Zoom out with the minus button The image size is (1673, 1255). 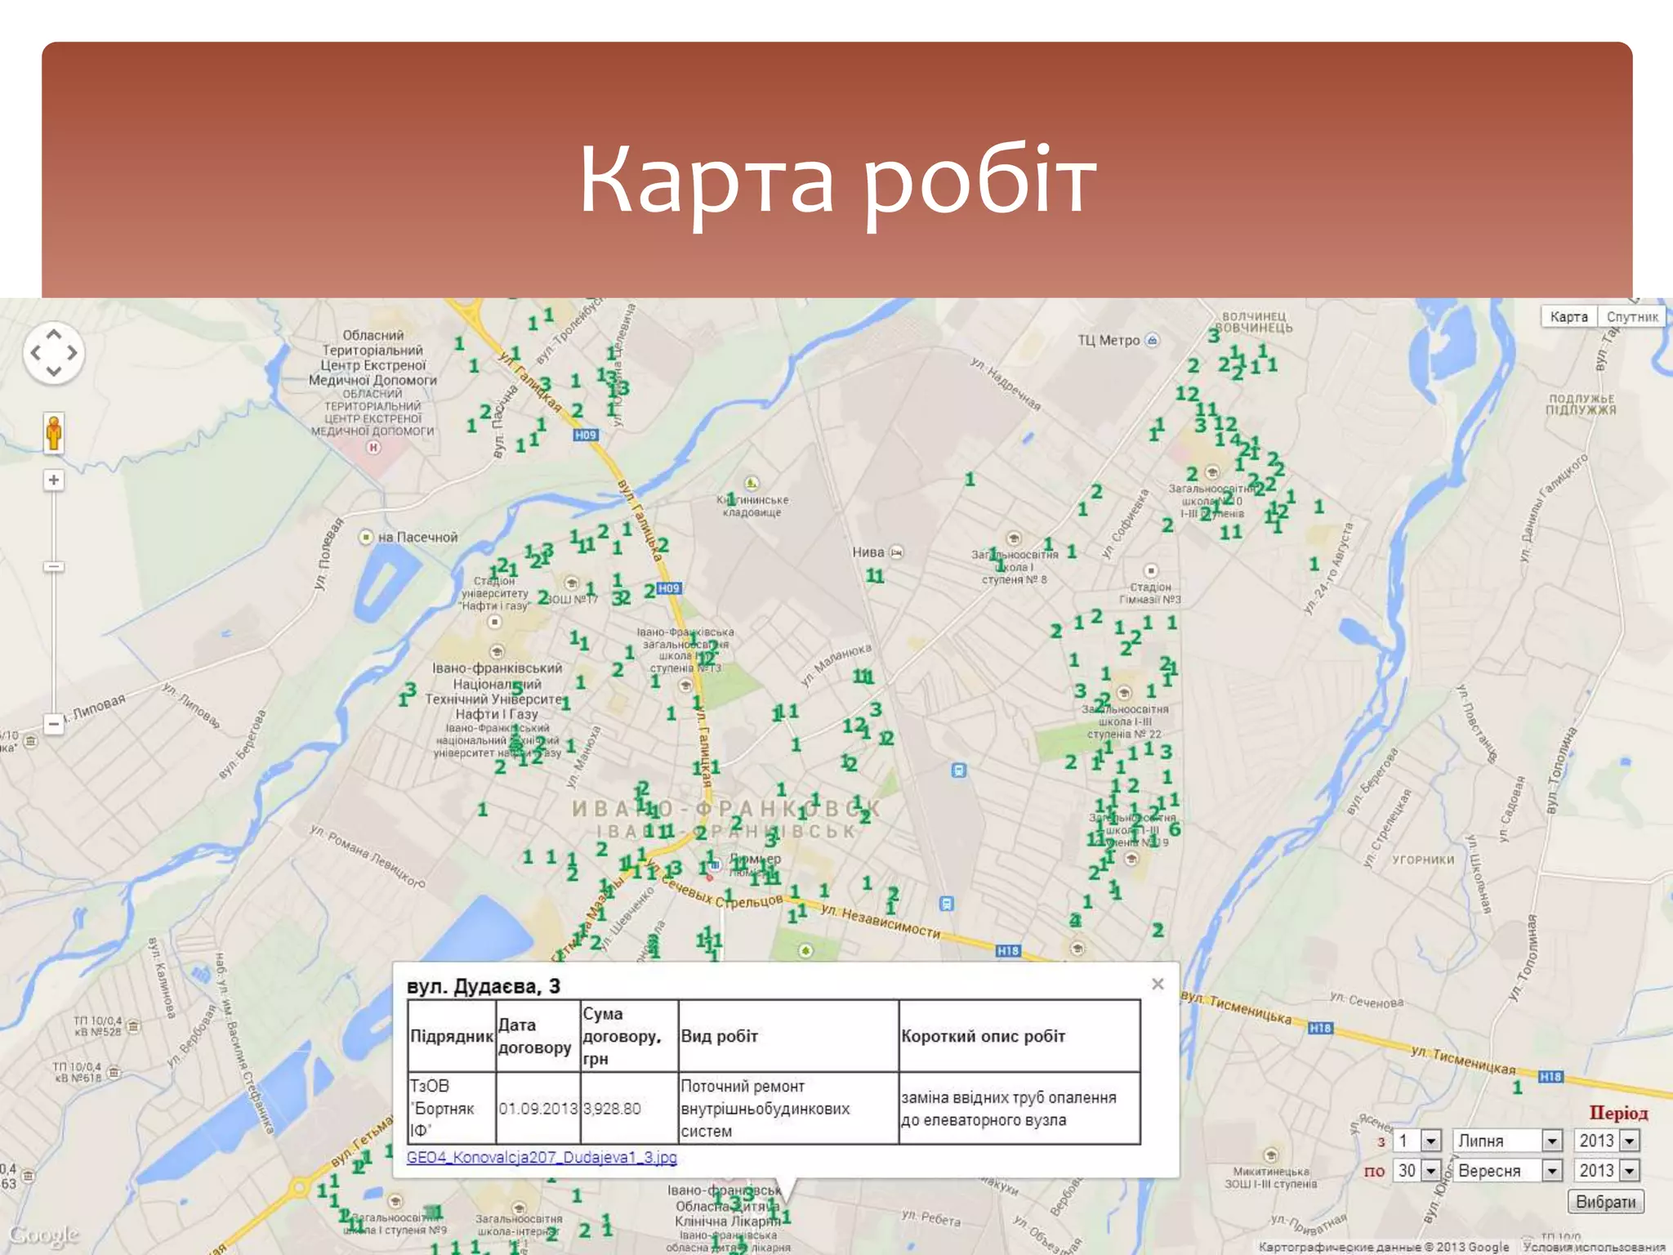pyautogui.click(x=54, y=724)
